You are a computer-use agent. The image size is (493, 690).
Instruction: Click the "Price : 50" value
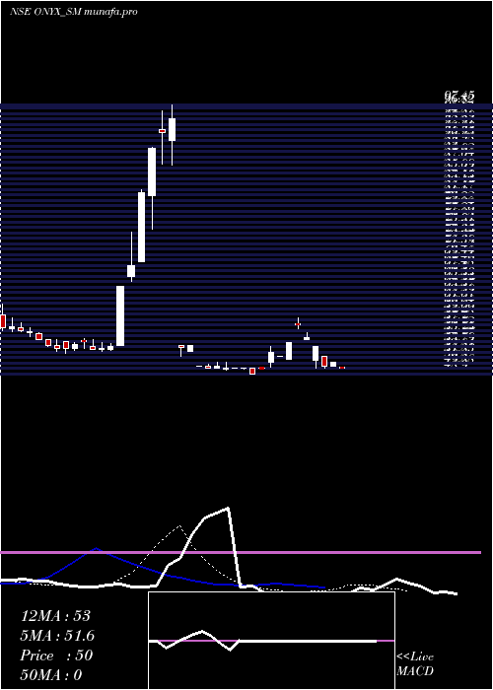coord(56,655)
